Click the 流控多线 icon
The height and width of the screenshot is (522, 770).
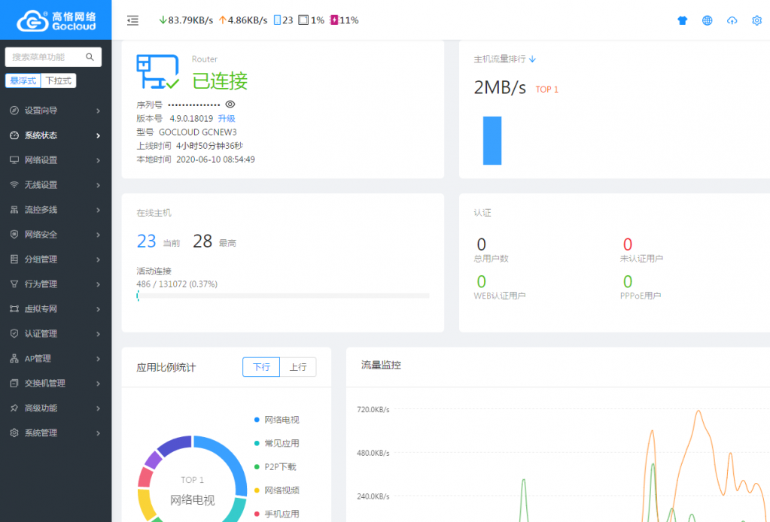pyautogui.click(x=14, y=210)
